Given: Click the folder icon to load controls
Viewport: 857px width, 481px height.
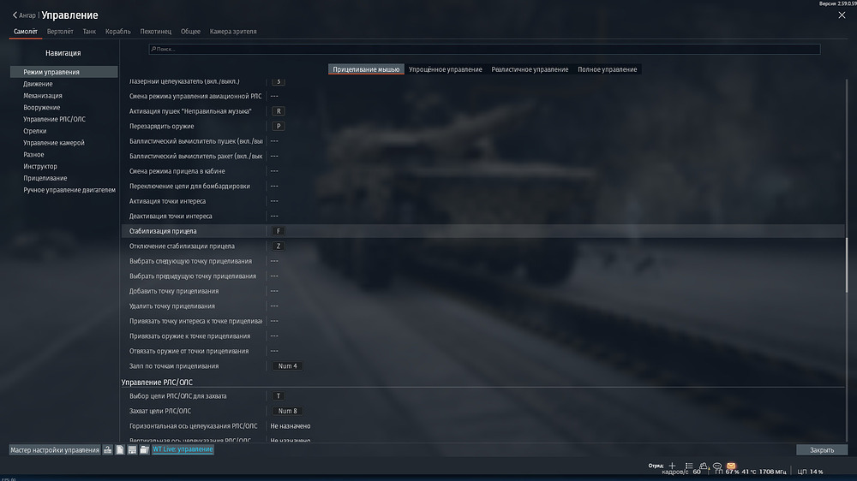Looking at the screenshot, I should [144, 450].
